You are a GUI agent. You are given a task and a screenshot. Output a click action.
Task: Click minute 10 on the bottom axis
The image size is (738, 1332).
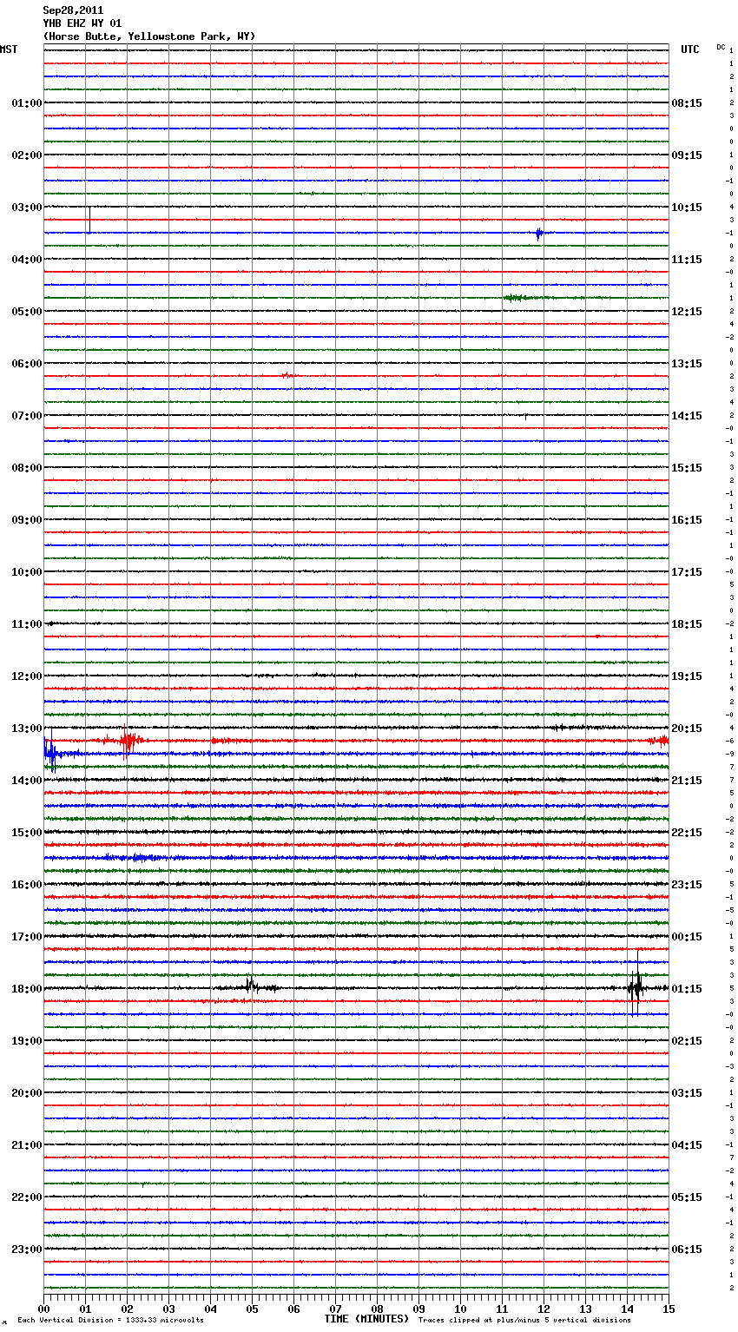point(461,1309)
